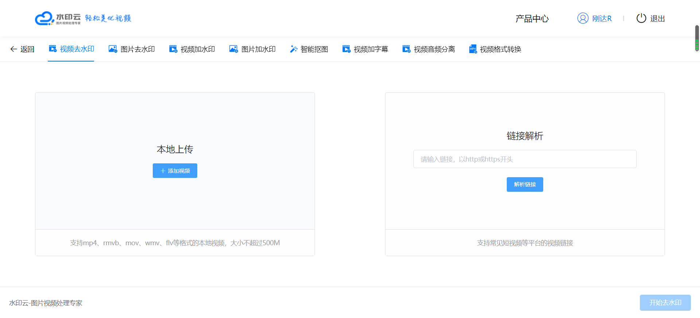Click the page vertical scrollbar
The height and width of the screenshot is (318, 700).
click(697, 38)
